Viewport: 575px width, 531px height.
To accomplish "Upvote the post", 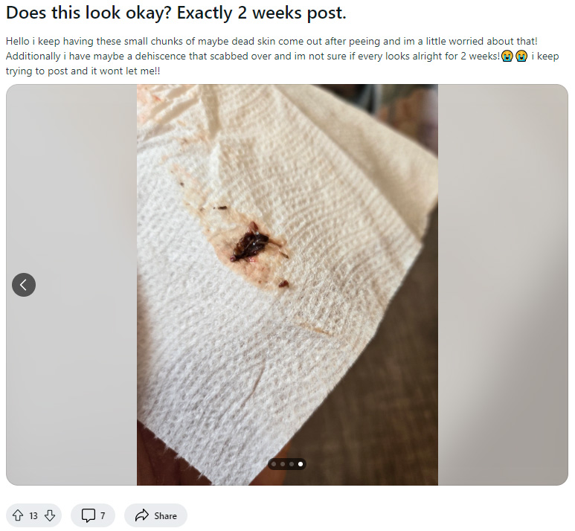I will (18, 515).
